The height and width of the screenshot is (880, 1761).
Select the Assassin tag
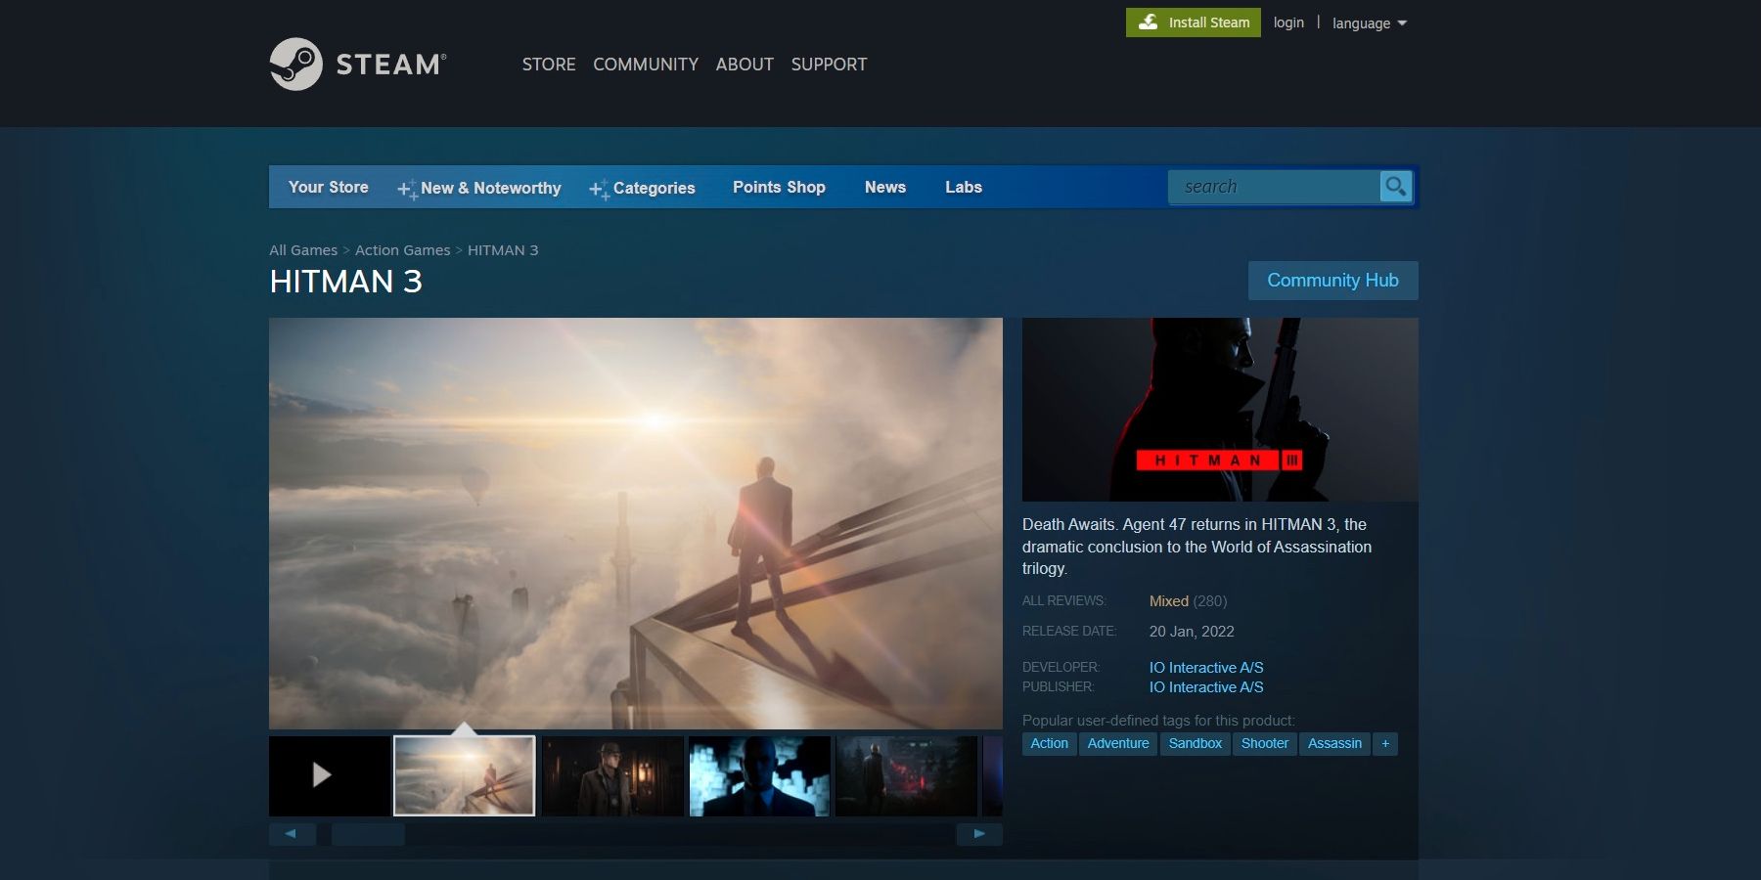1334,744
